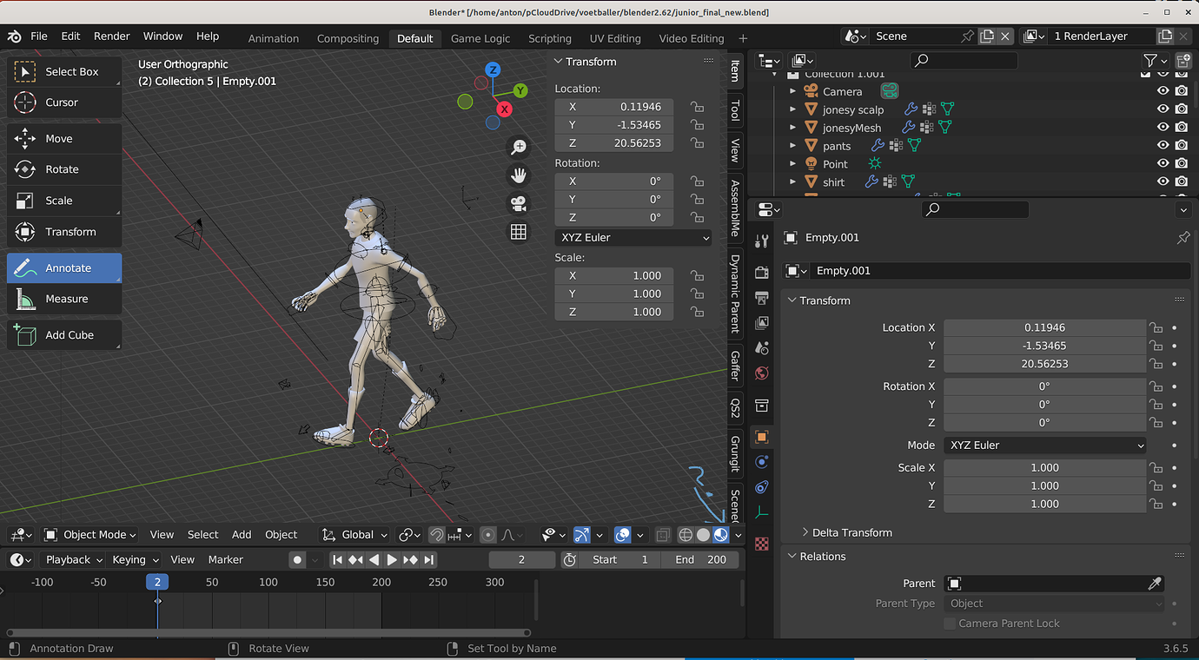Open the World properties tab
1199x660 pixels.
click(x=762, y=373)
